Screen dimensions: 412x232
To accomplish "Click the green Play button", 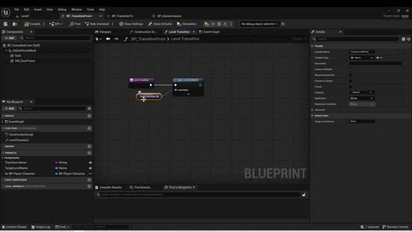I will (207, 24).
